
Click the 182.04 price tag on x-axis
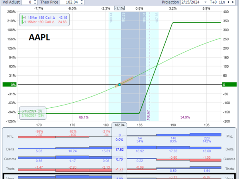click(x=119, y=125)
